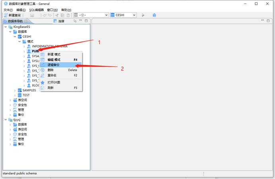Image resolution: width=275 pixels, height=179 pixels.
Task: Minimize the right editor area
Action: (263, 20)
